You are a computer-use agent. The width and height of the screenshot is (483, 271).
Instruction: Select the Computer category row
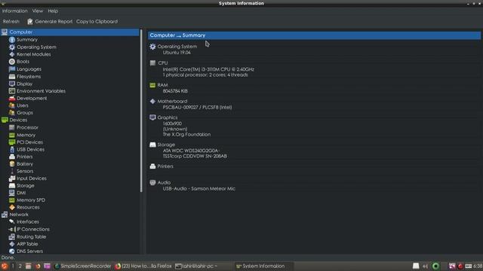70,32
